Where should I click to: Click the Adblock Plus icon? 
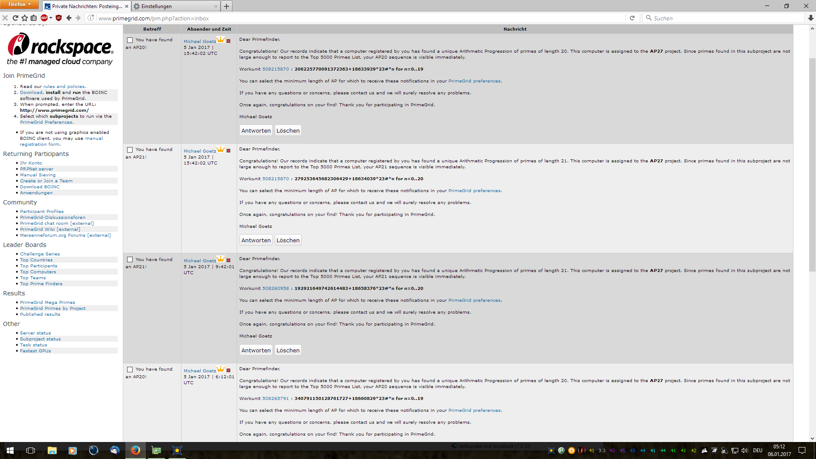click(44, 18)
